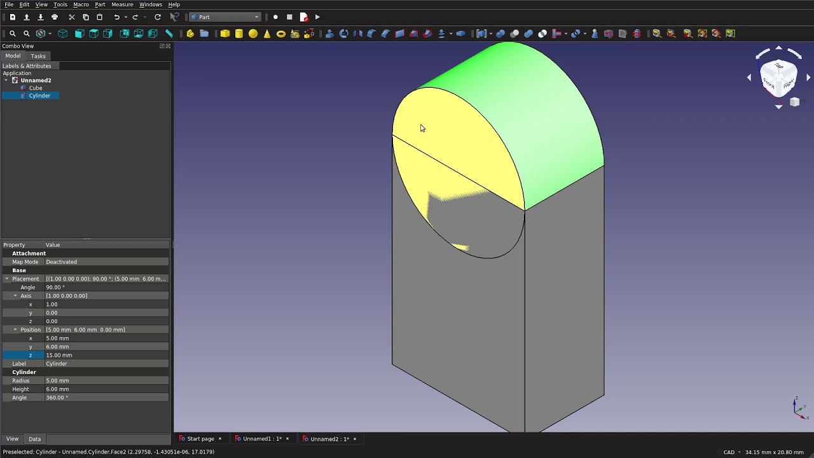Click the What's This help pointer
Viewport: 814px width, 458px height.
click(x=174, y=17)
